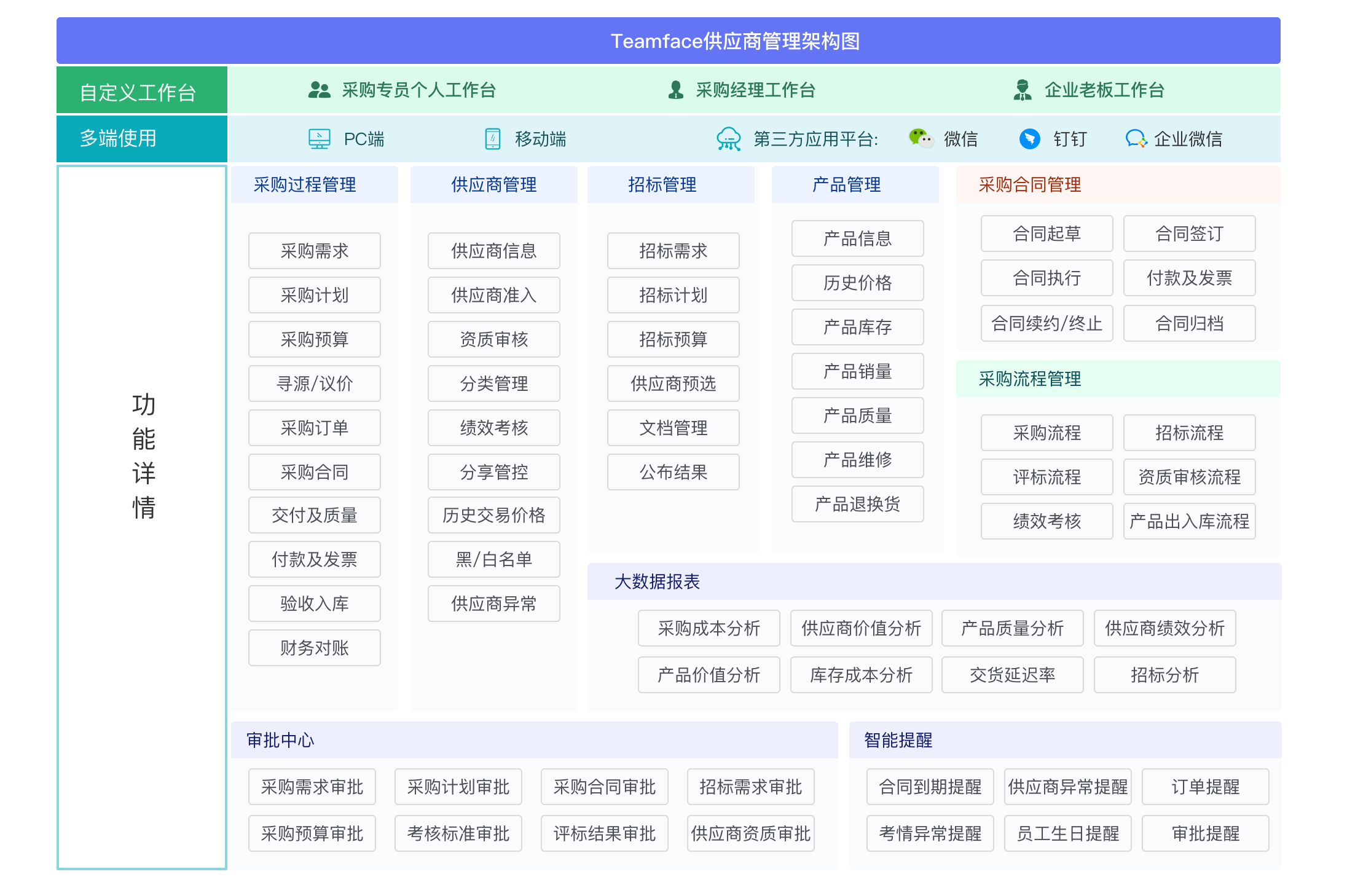Open the 采购过程管理 section header
Image resolution: width=1347 pixels, height=885 pixels.
click(315, 184)
